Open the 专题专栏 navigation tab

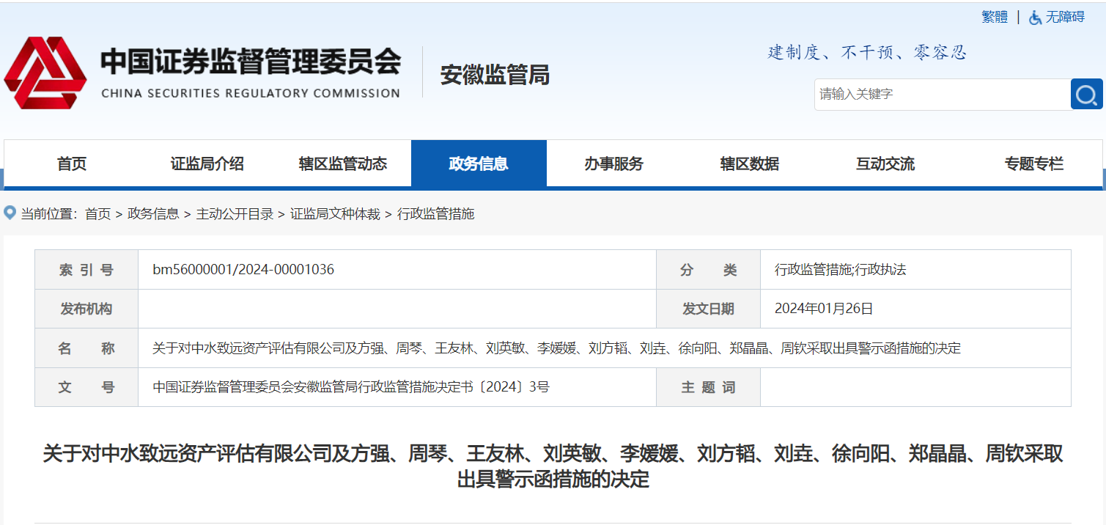[x=1034, y=164]
